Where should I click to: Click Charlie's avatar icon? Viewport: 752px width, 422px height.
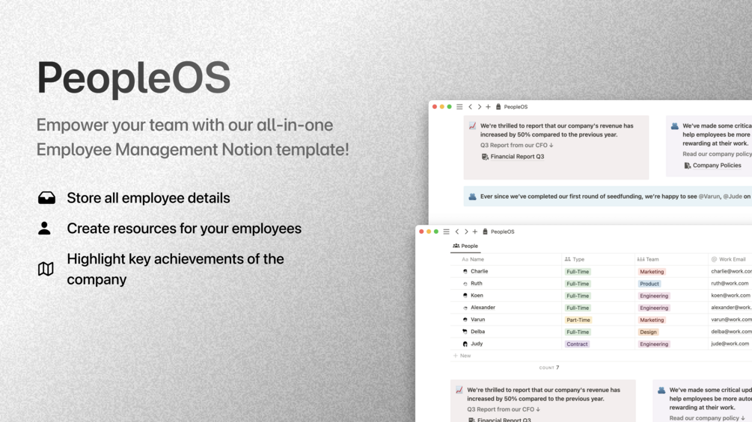[465, 271]
